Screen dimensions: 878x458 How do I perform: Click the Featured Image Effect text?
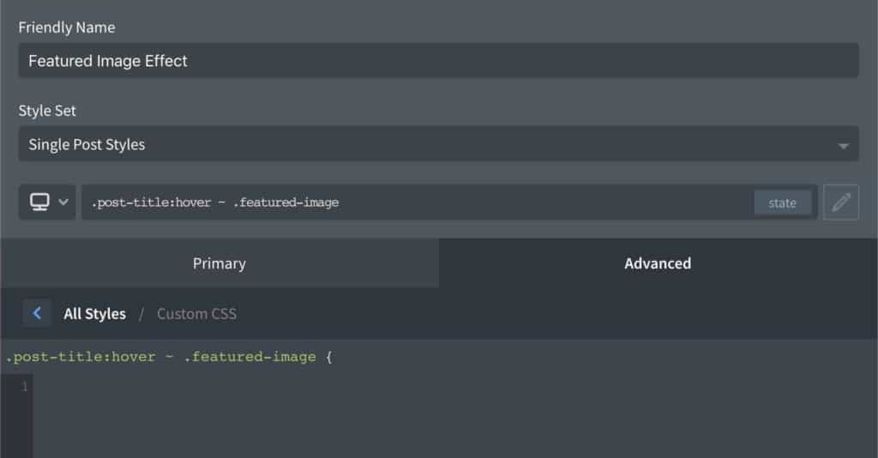click(x=107, y=61)
